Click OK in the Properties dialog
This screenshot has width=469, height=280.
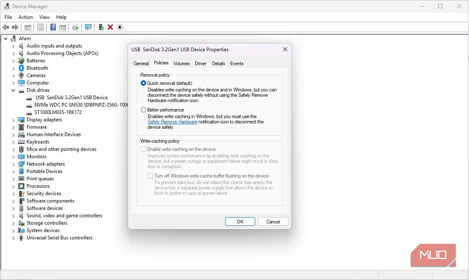coord(240,222)
